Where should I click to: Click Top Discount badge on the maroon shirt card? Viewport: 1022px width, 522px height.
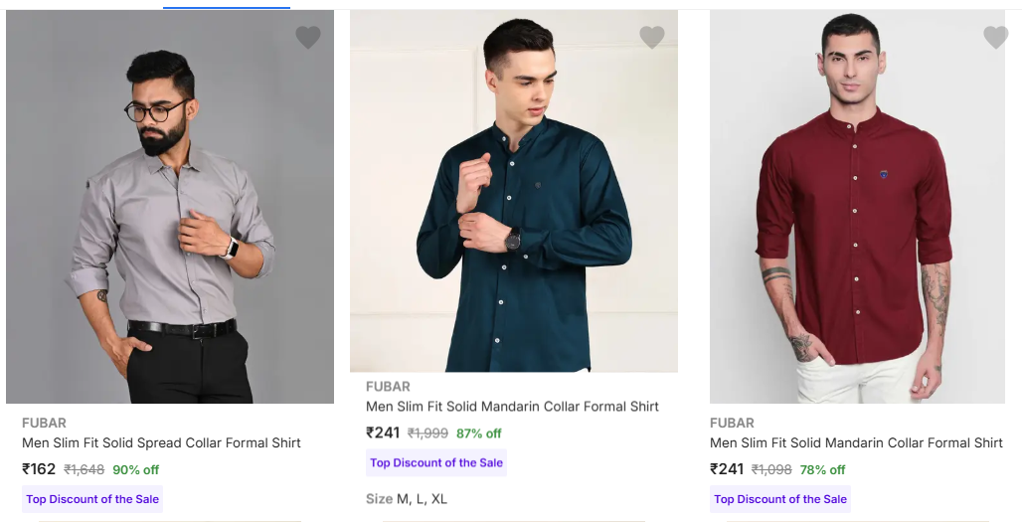(x=780, y=499)
